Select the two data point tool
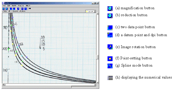 11,9
